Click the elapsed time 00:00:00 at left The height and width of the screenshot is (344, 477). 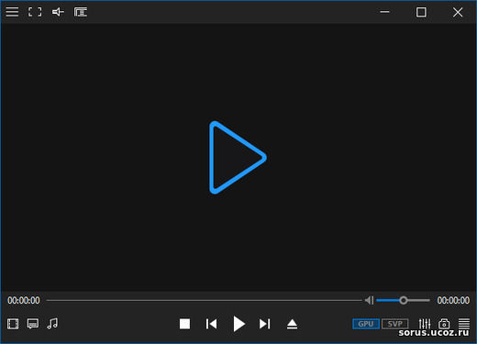(x=24, y=300)
